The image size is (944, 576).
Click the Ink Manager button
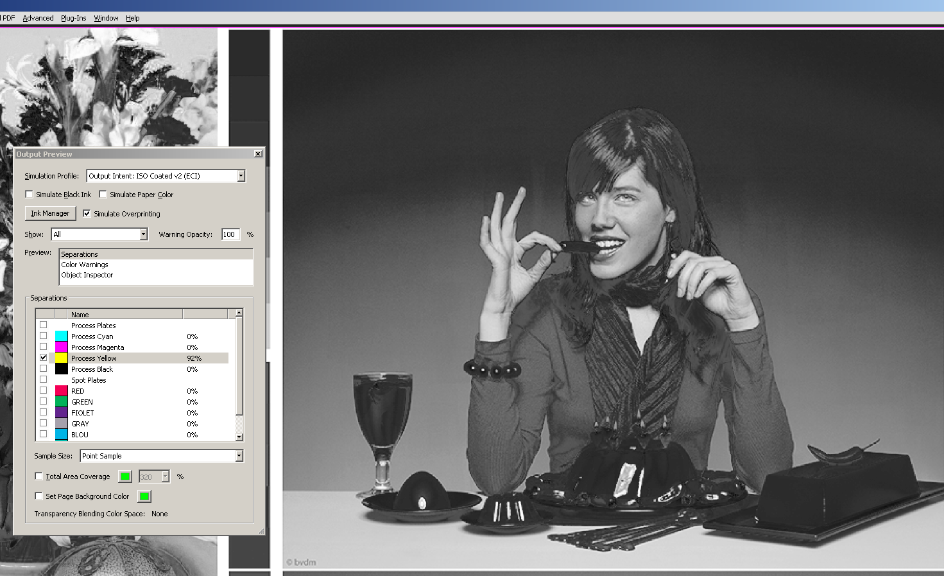tap(50, 213)
